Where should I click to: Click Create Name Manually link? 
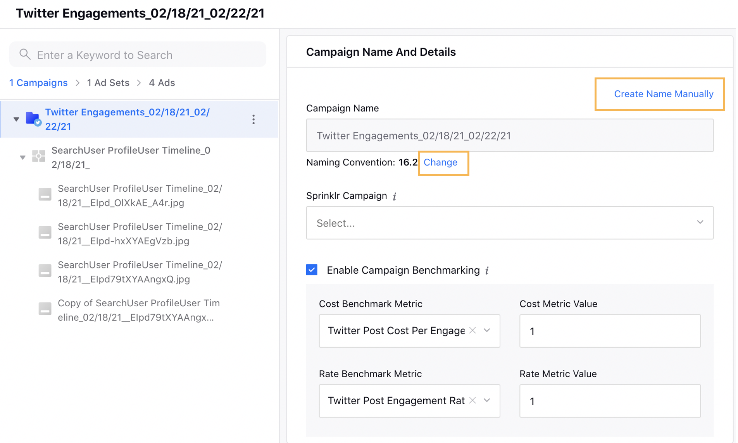pyautogui.click(x=664, y=94)
